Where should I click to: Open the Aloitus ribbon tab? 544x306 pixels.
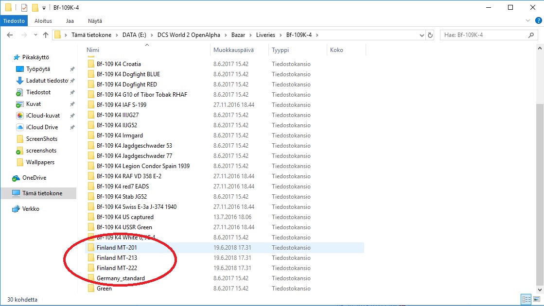[43, 21]
